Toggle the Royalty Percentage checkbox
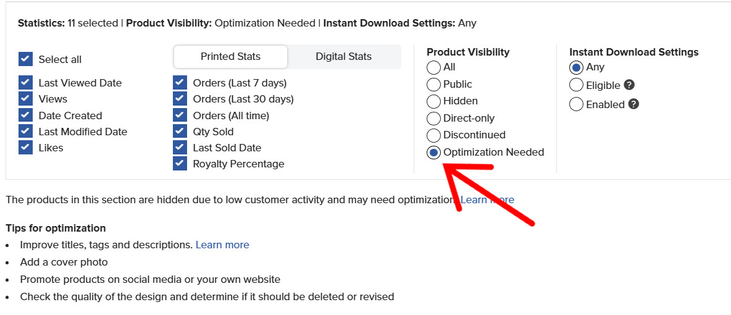This screenshot has height=315, width=731. [x=180, y=164]
